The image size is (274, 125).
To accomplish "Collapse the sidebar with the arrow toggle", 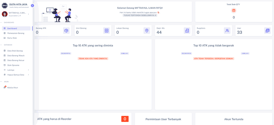I will pos(32,6).
